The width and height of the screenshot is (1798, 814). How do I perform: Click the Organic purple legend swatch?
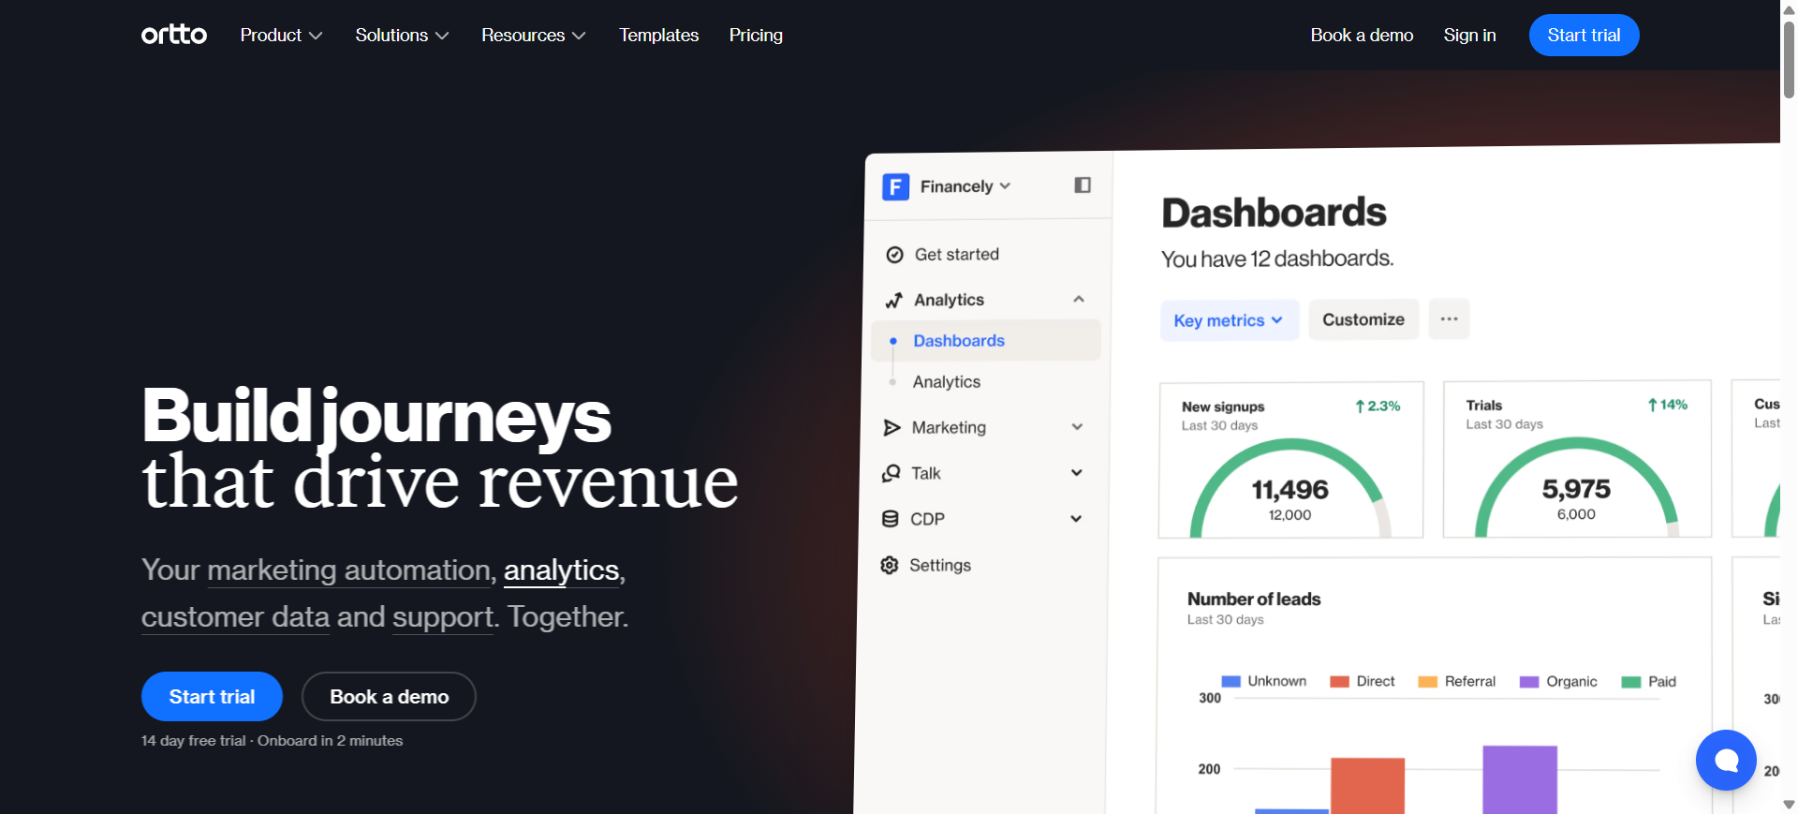pyautogui.click(x=1528, y=682)
